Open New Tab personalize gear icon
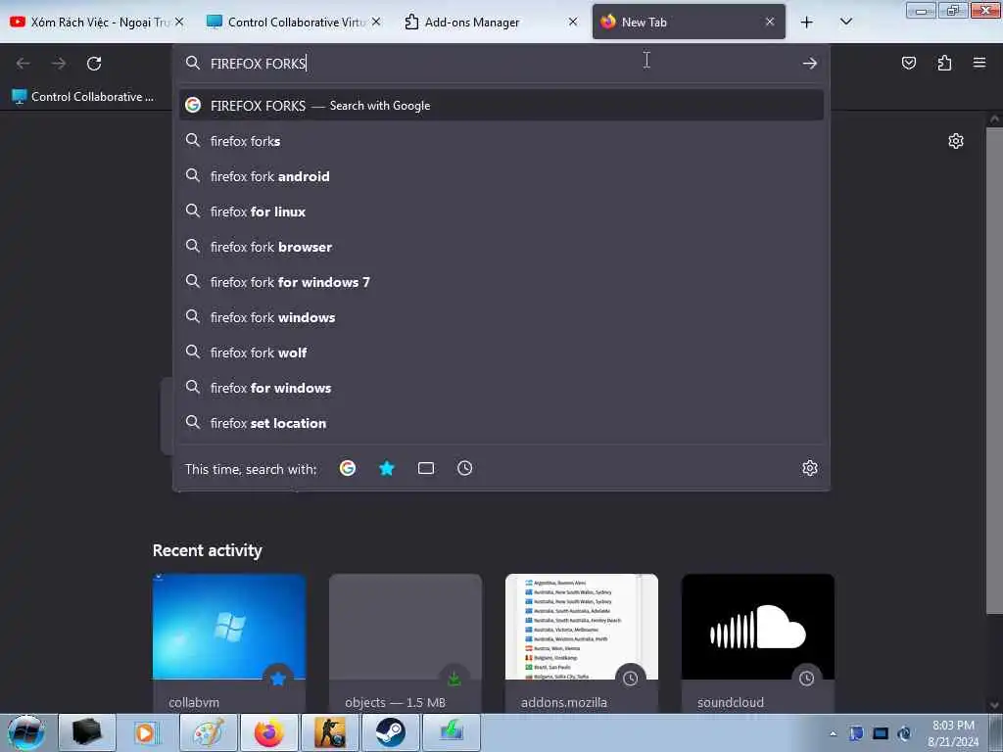The image size is (1003, 752). 956,141
